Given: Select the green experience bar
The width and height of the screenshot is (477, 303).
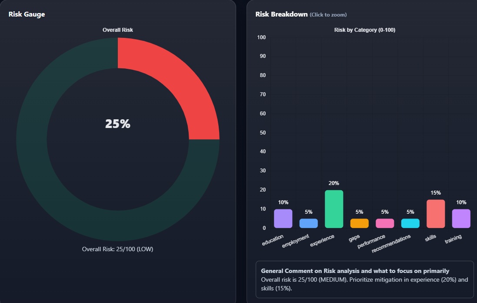Looking at the screenshot, I should [334, 209].
